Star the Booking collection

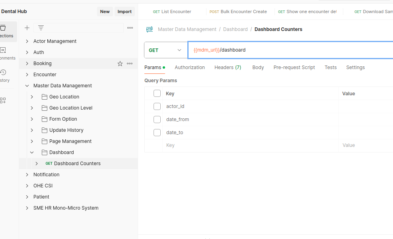(120, 64)
